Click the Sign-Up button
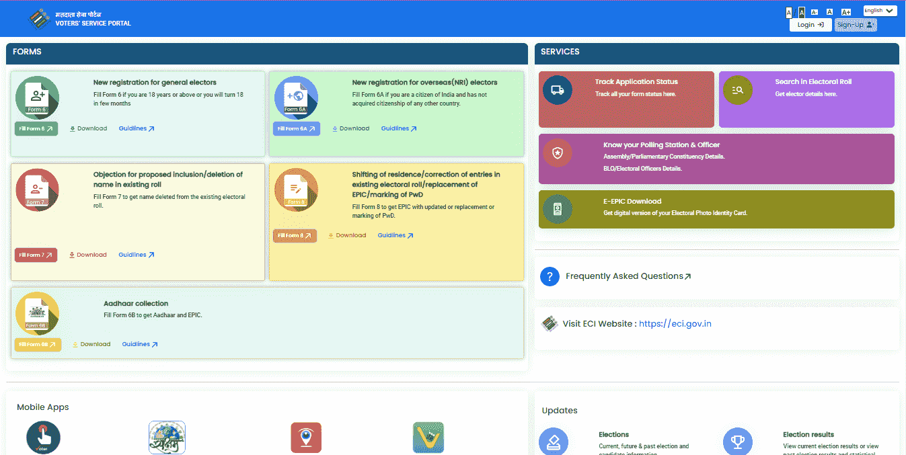The image size is (906, 455). [x=856, y=25]
